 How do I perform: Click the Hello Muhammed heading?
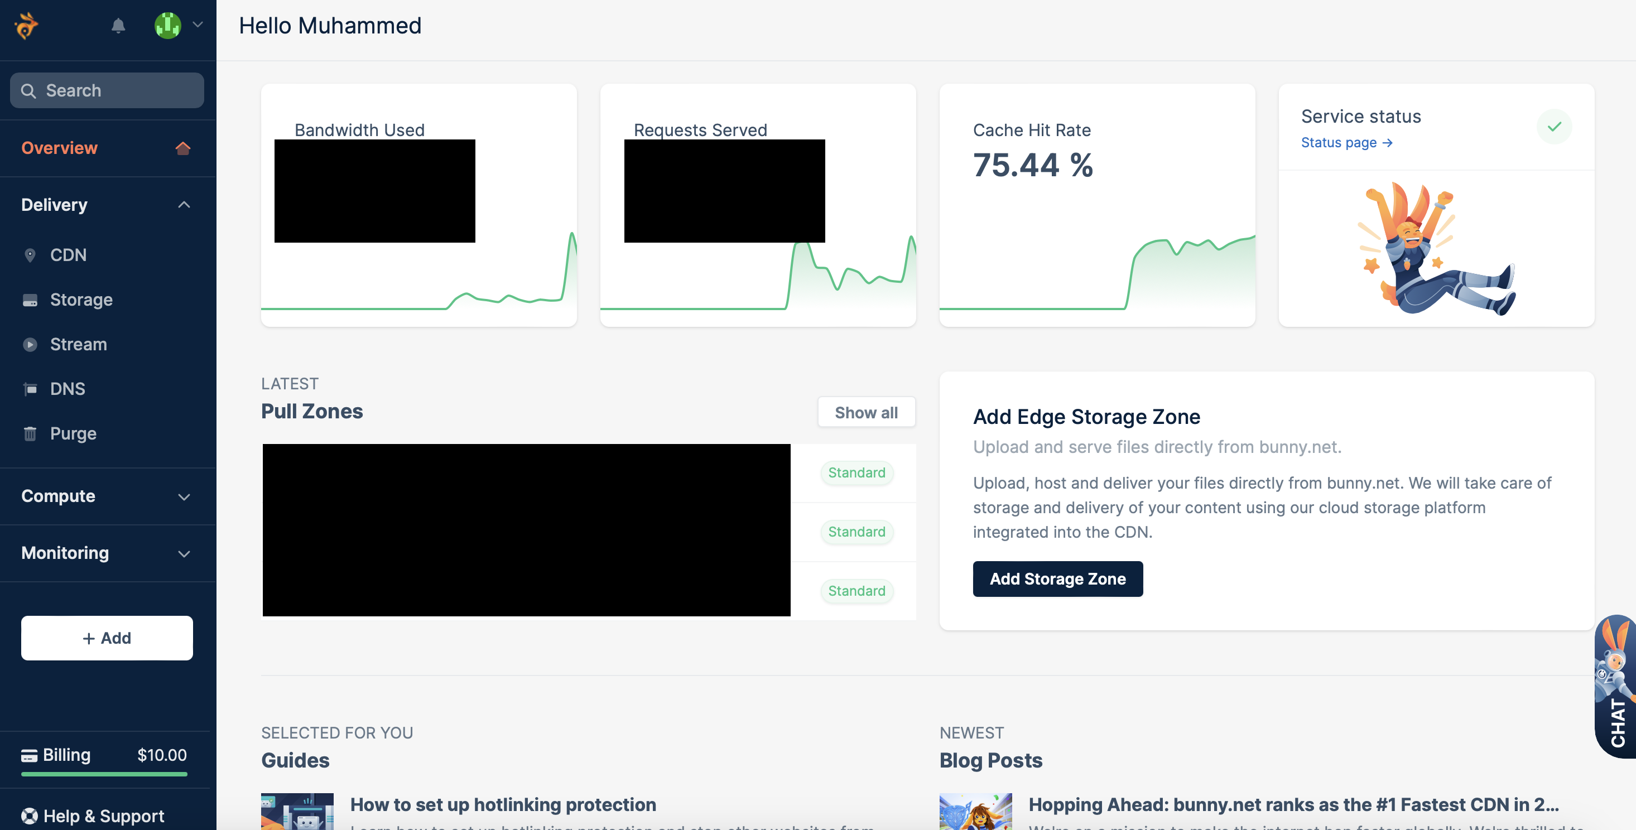(x=330, y=26)
